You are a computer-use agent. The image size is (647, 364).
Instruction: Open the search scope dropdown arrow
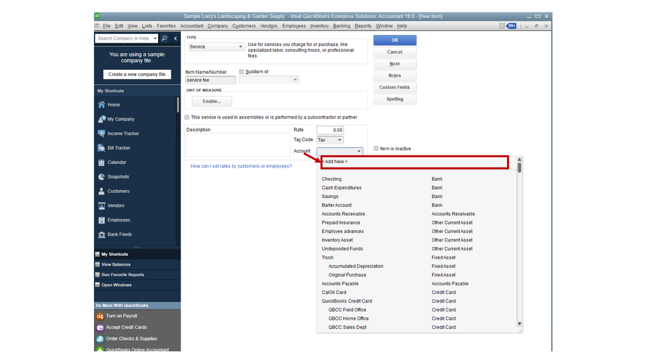tap(155, 38)
